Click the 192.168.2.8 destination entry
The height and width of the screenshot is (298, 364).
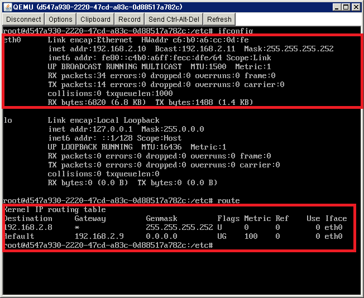pyautogui.click(x=28, y=228)
